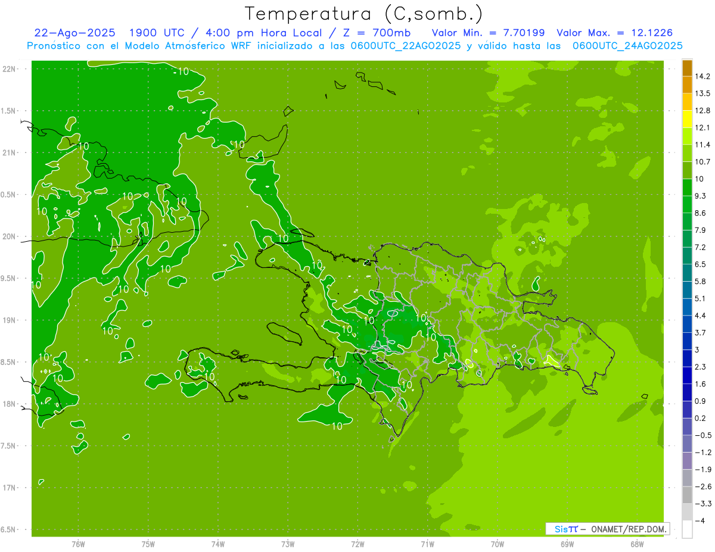Click the '0600UTC_24AGO2025' valid-until timestamp
This screenshot has width=715, height=552.
[x=627, y=46]
